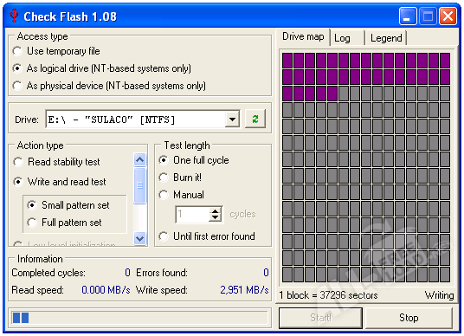Click the action list scroll-up arrow
Viewport: 464px width, 336px height.
[x=139, y=160]
